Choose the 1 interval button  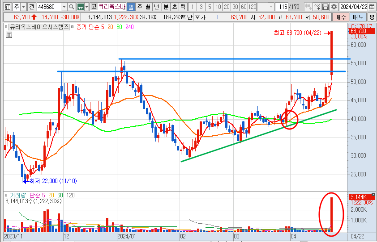pos(193,7)
